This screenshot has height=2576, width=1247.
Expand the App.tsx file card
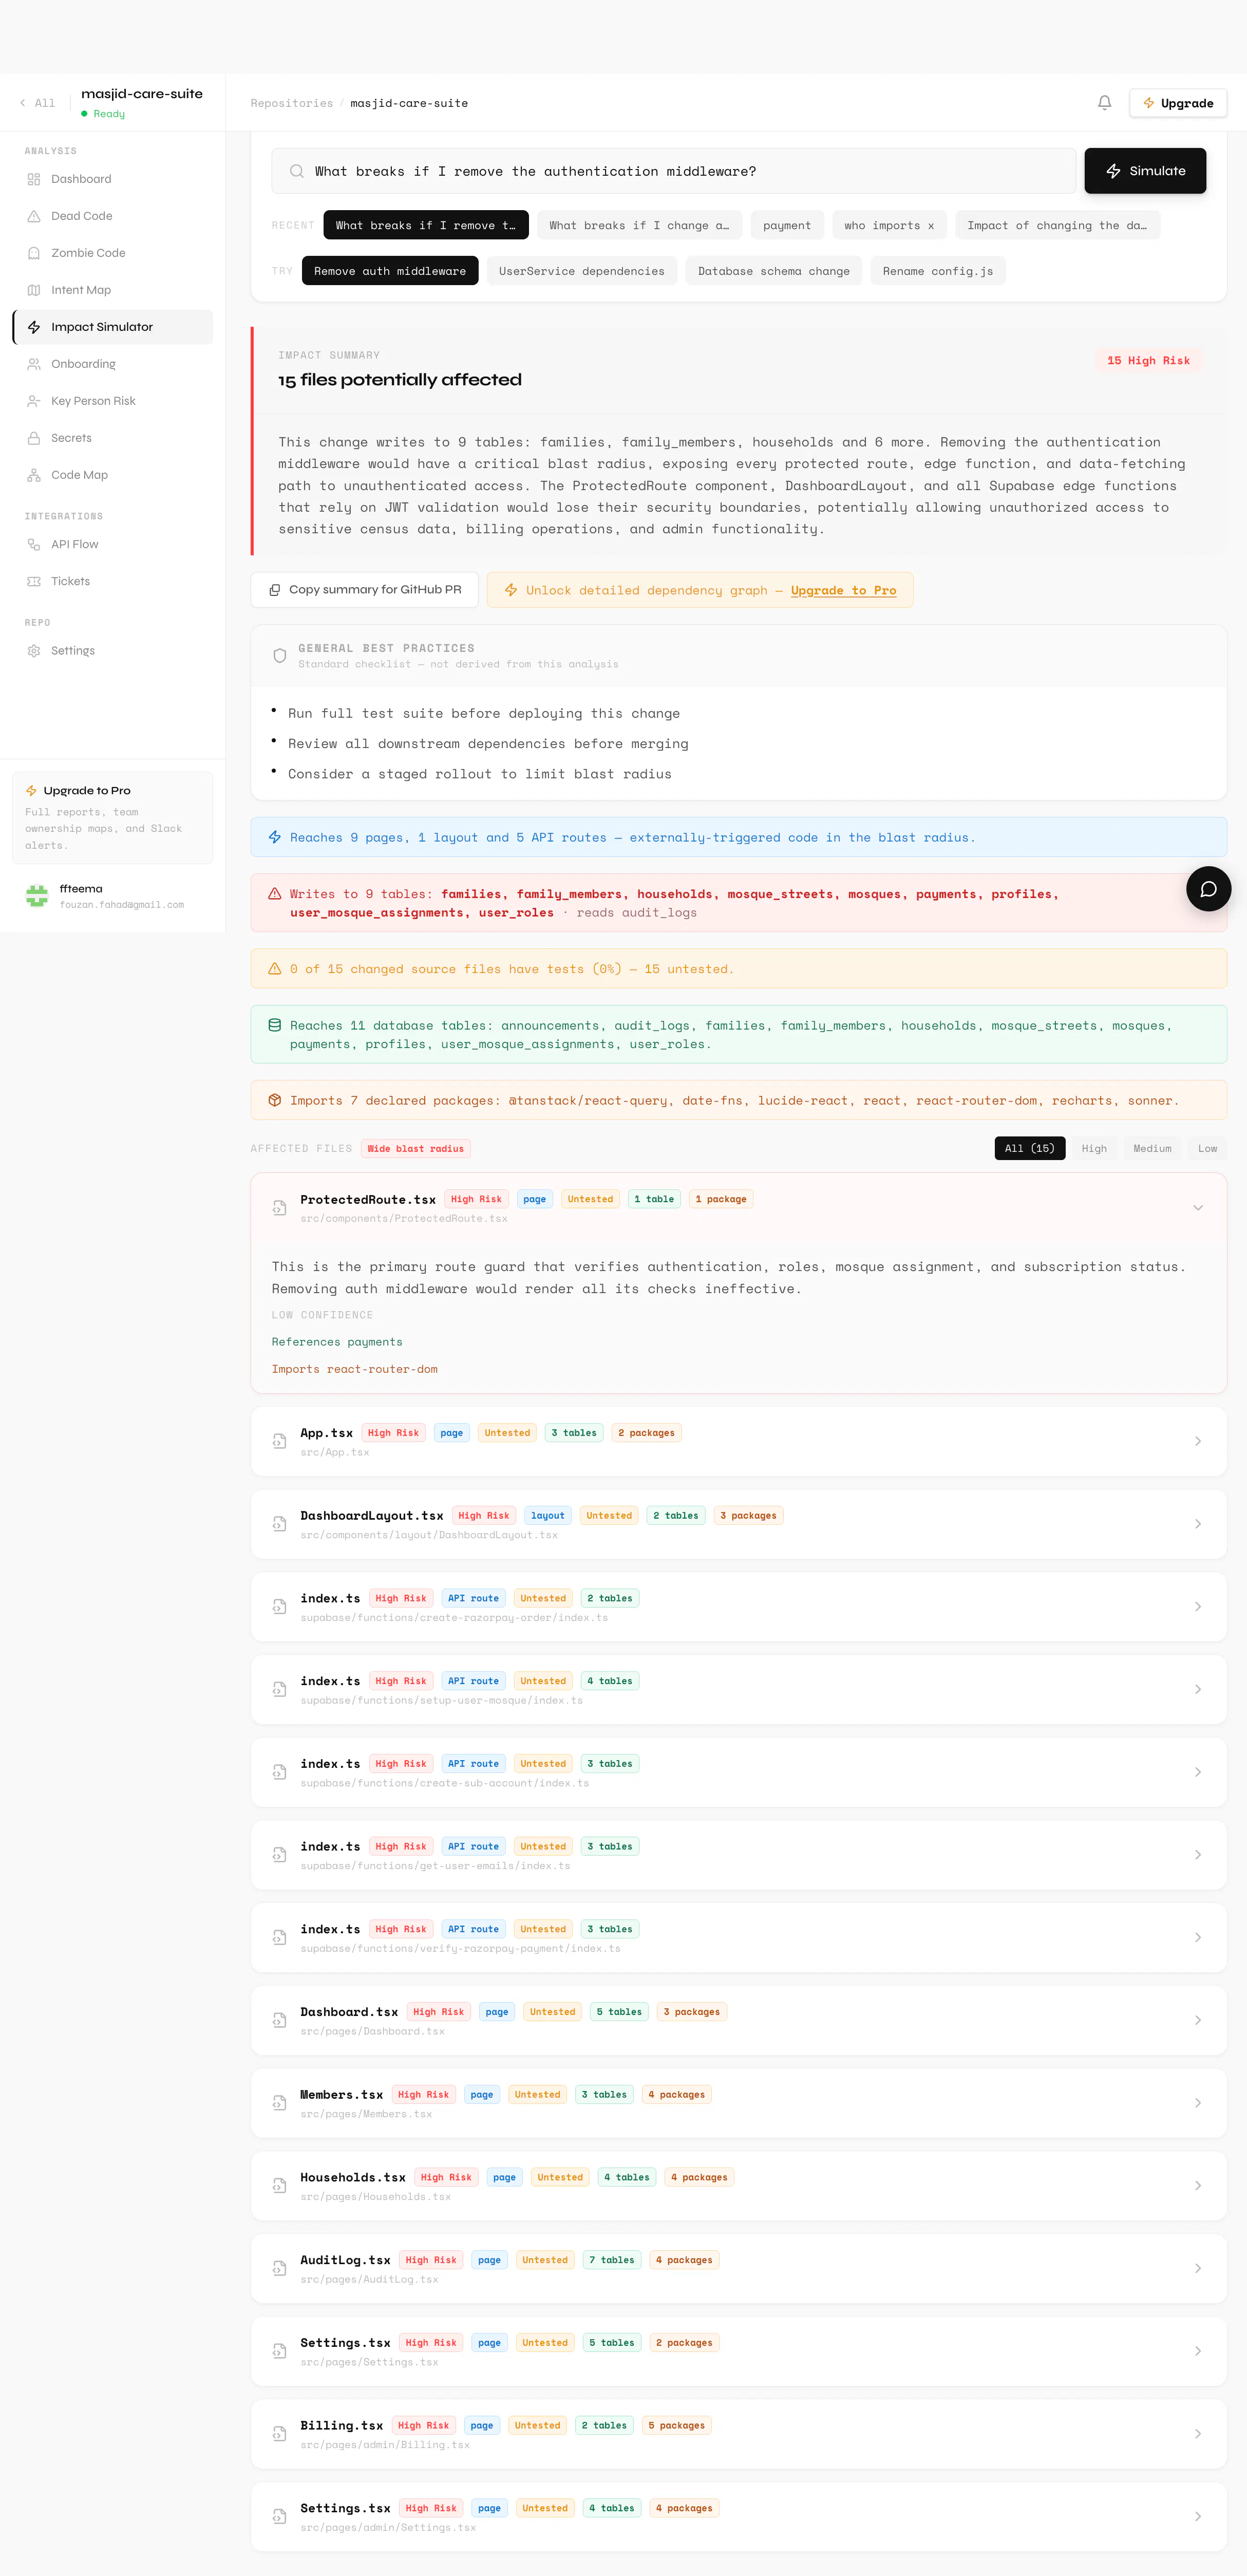coord(1198,1441)
